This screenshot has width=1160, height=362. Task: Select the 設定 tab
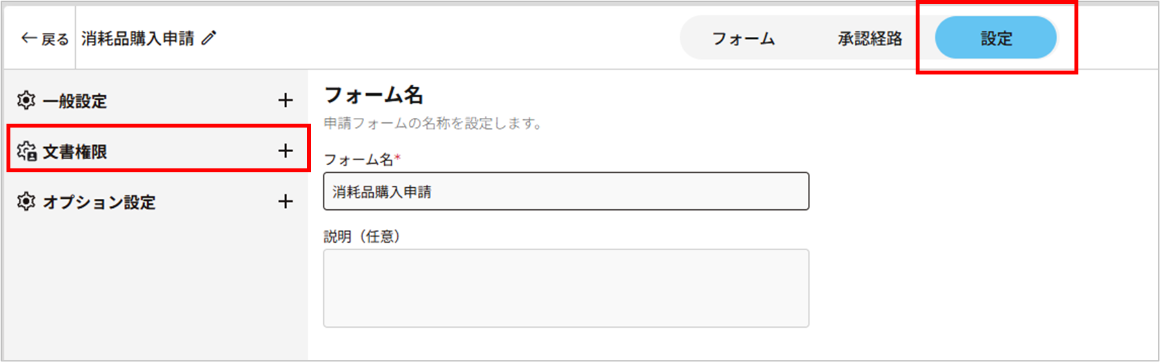click(995, 38)
